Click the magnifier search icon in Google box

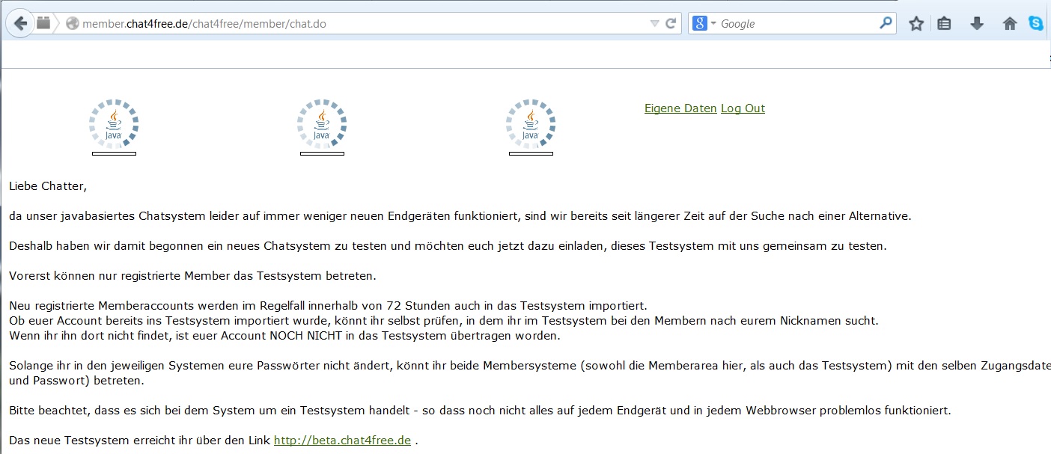tap(886, 23)
